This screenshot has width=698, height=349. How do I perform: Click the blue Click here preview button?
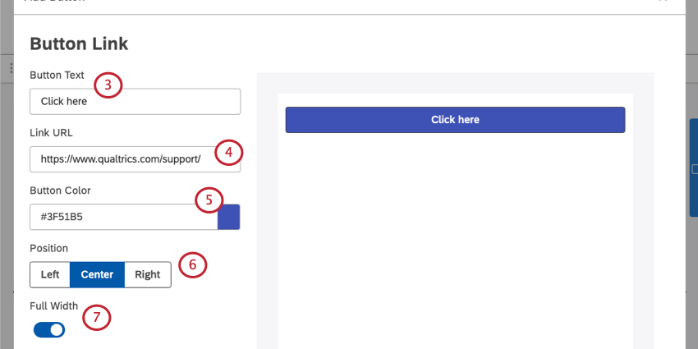(456, 120)
